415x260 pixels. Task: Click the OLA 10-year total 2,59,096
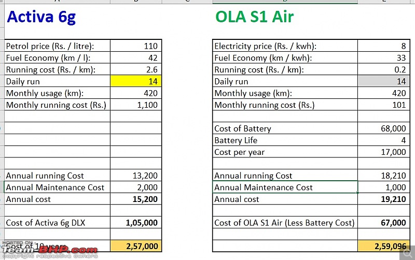pos(383,246)
